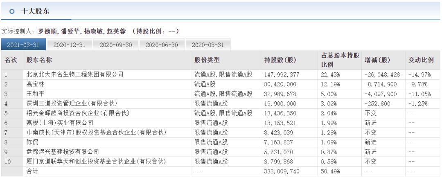
Task: Select the 2021-03-31 date tab
Action: (x=23, y=45)
